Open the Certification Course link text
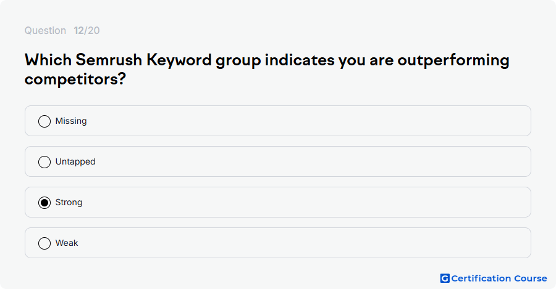556x289 pixels. tap(499, 279)
